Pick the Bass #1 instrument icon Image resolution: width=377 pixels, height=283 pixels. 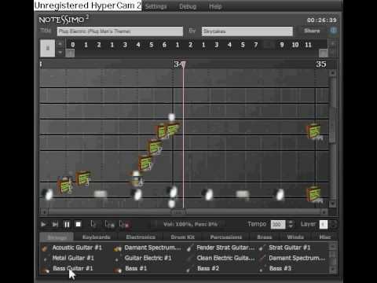click(x=118, y=270)
